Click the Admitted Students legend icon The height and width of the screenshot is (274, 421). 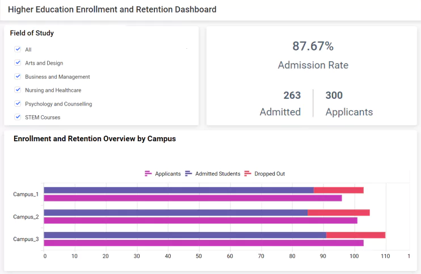[x=188, y=174]
